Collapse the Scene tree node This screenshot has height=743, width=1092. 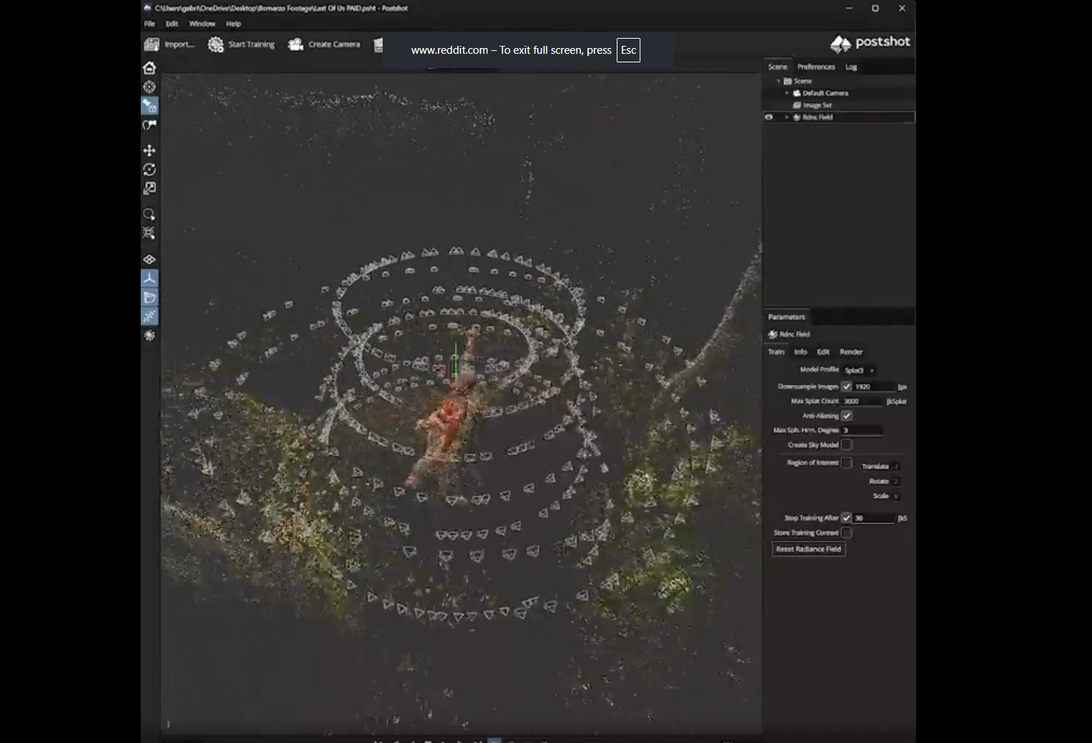pyautogui.click(x=778, y=81)
